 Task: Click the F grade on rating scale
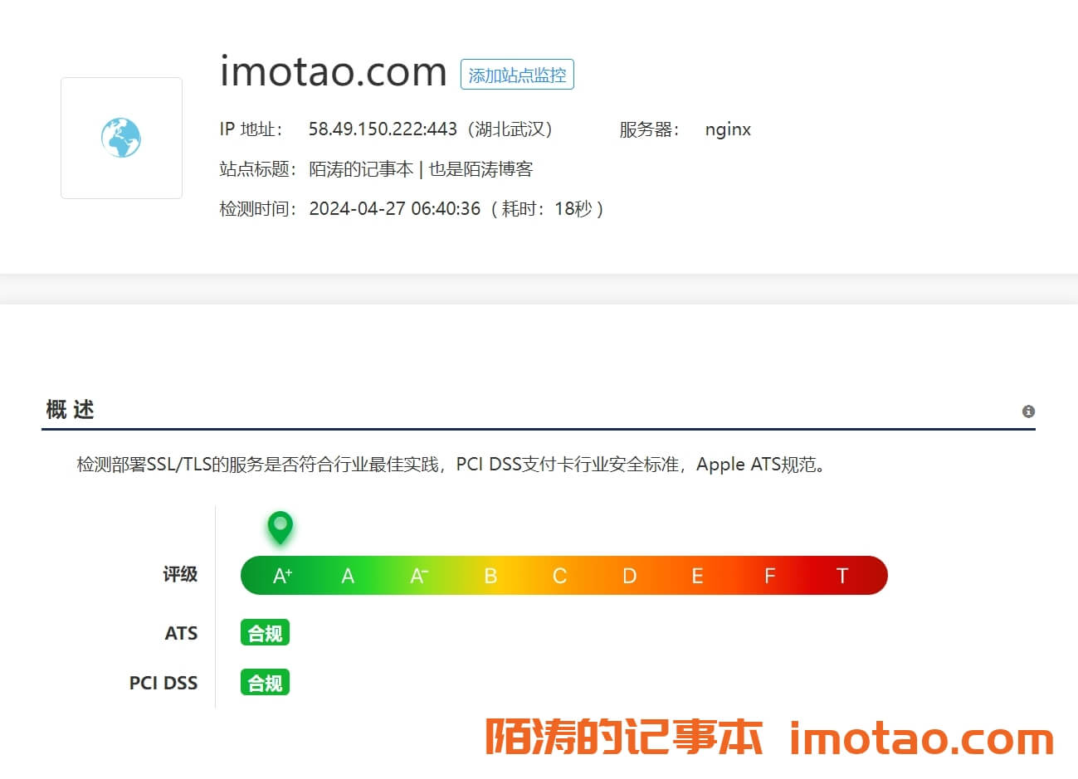point(769,576)
